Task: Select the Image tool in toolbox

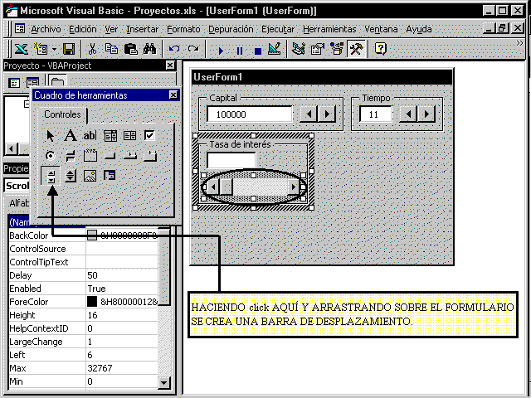Action: click(90, 176)
